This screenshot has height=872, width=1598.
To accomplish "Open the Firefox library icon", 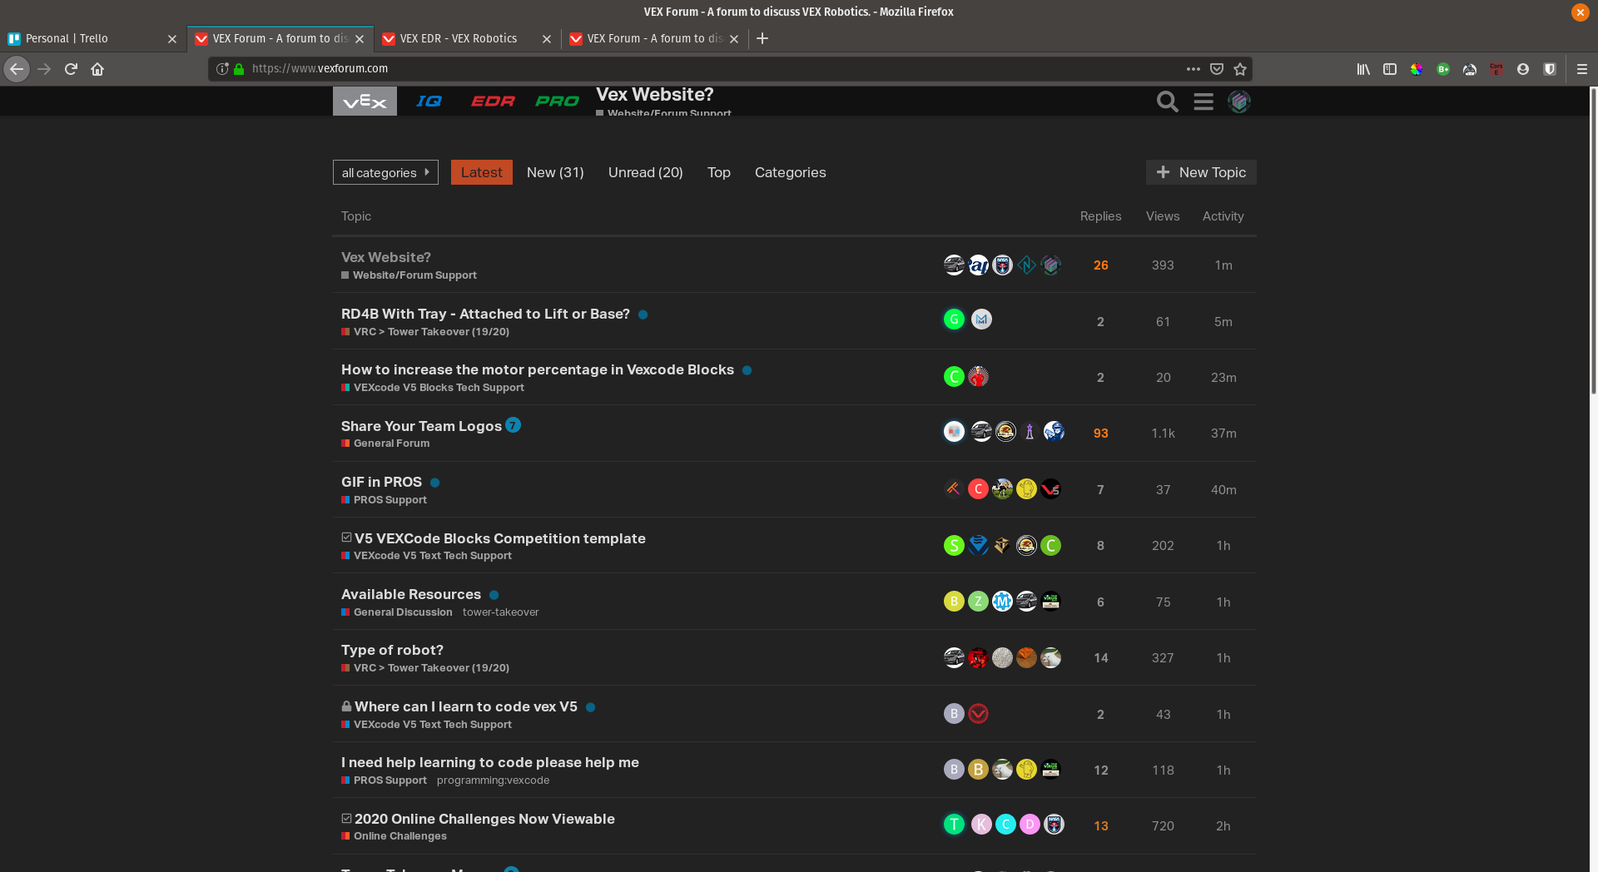I will (x=1363, y=69).
